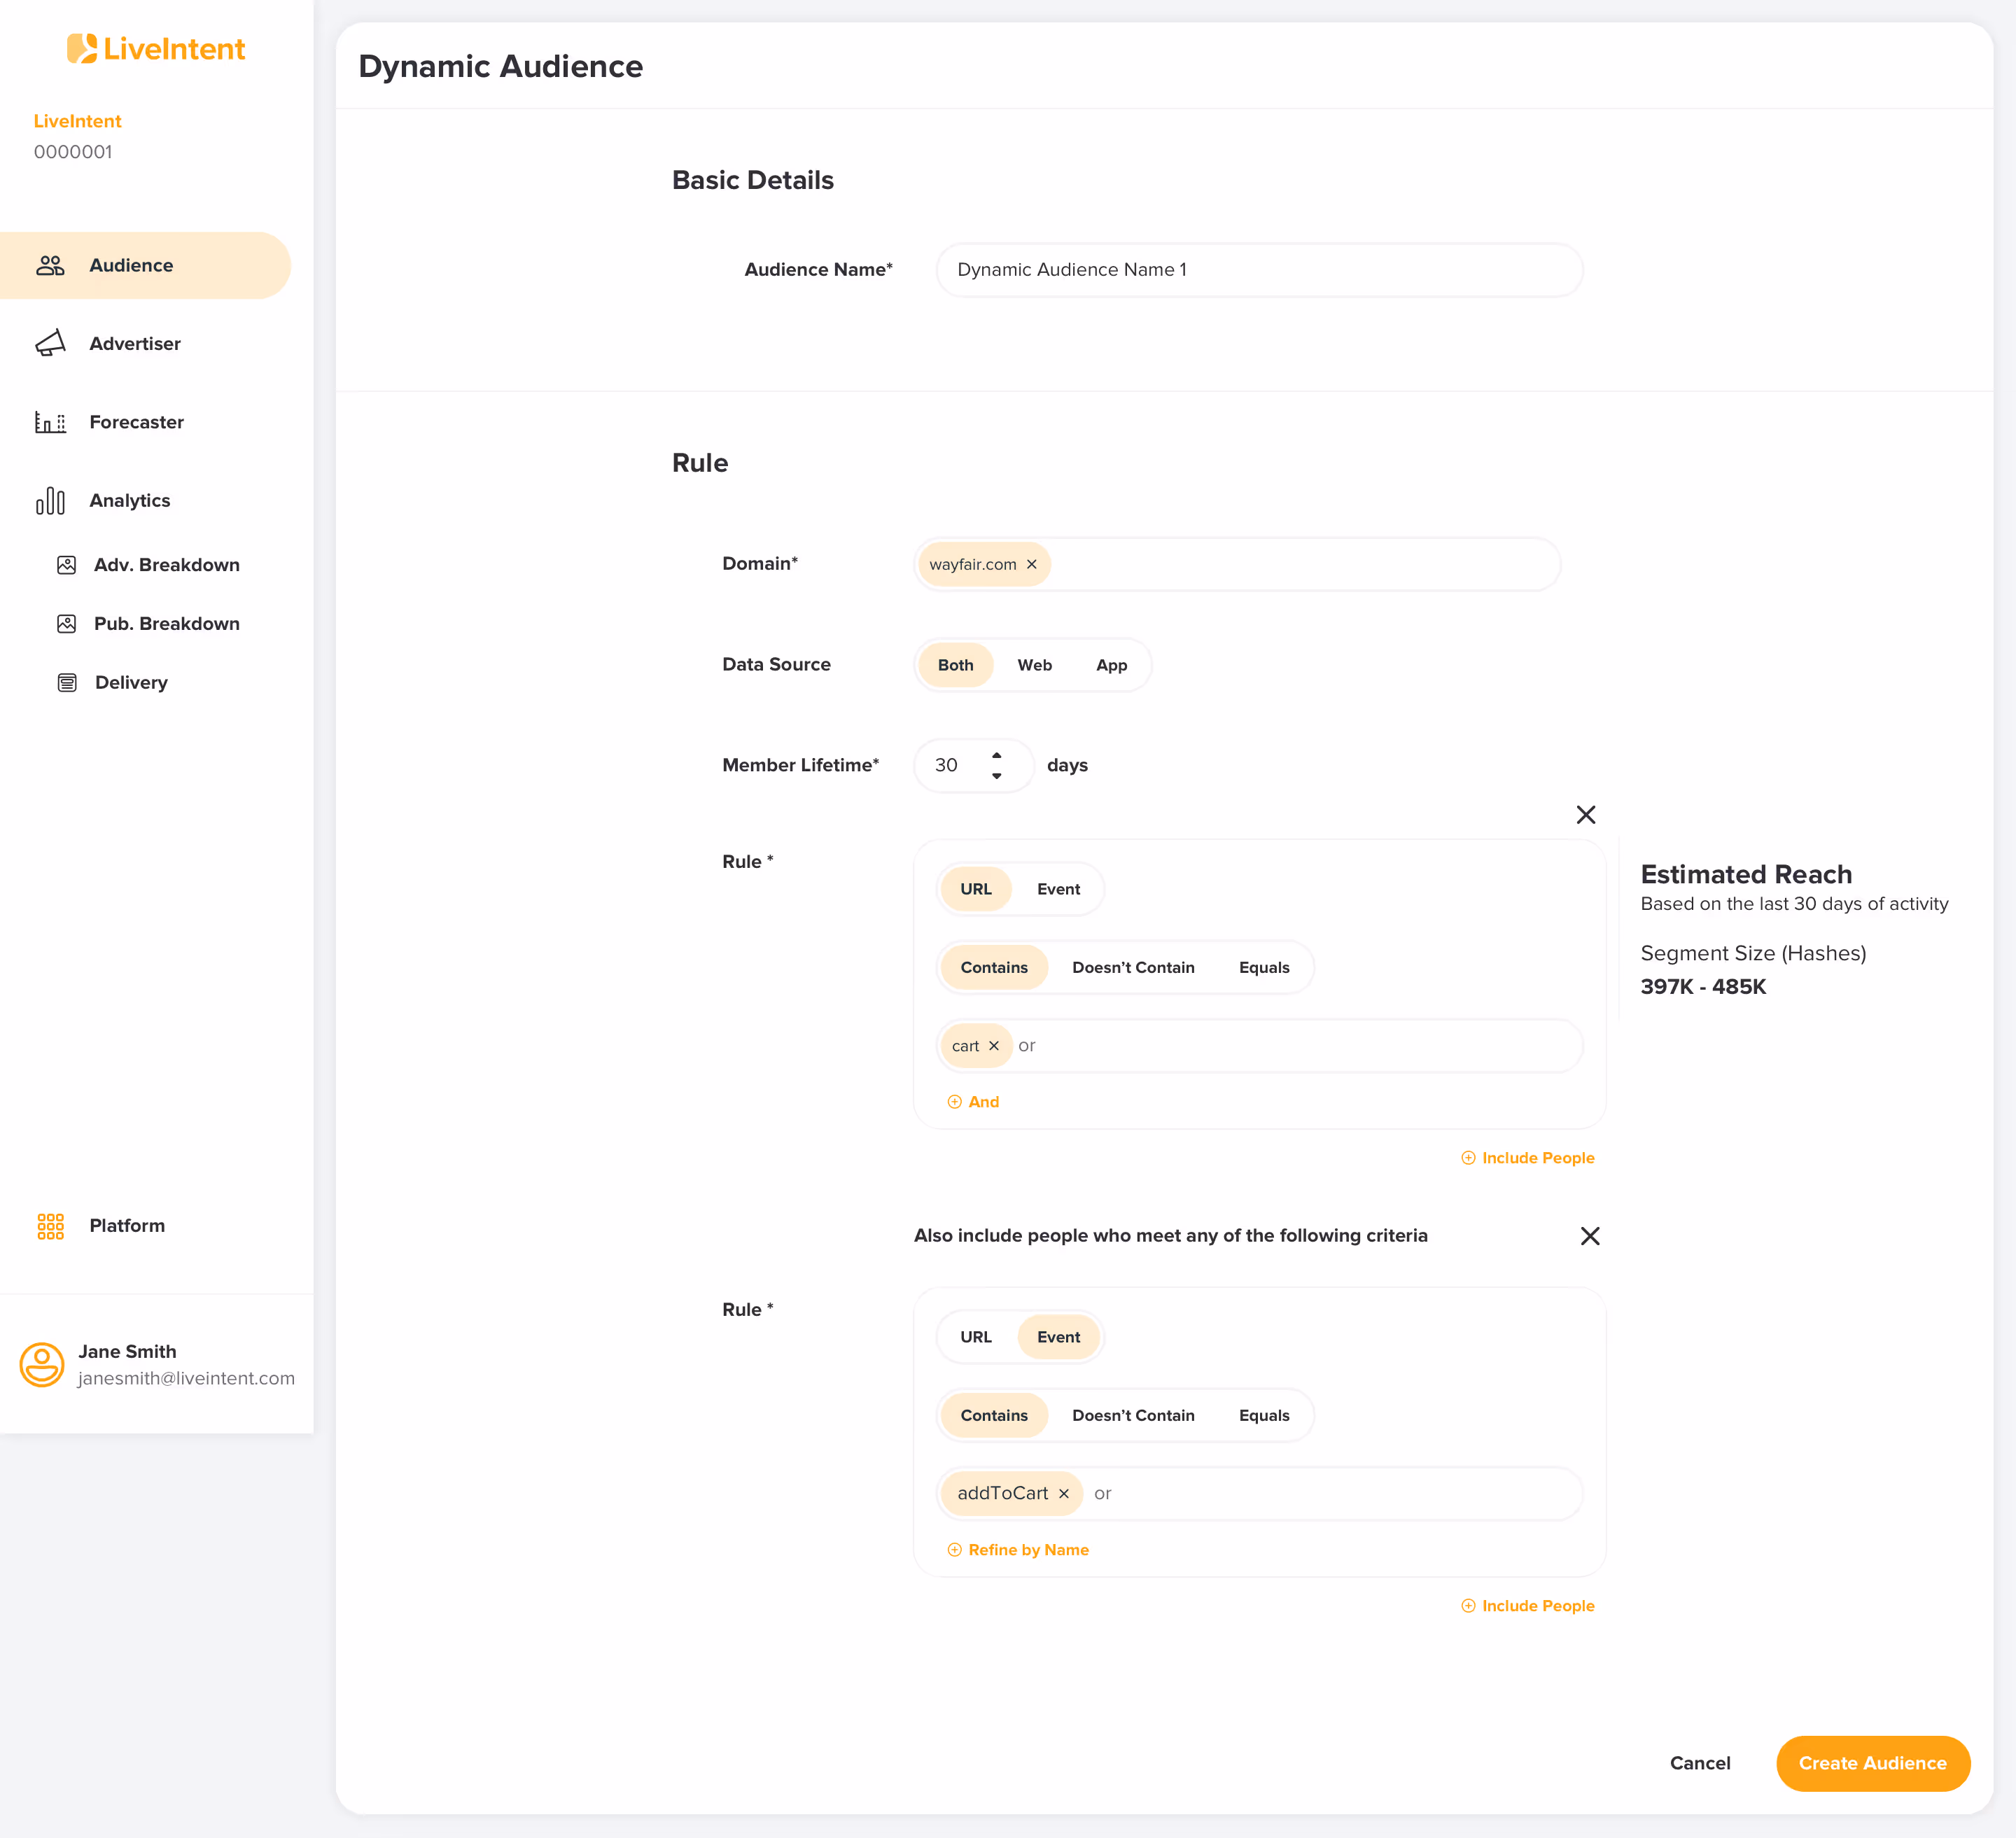Image resolution: width=2016 pixels, height=1838 pixels.
Task: Click the segment size 397K - 485K
Action: point(1703,987)
